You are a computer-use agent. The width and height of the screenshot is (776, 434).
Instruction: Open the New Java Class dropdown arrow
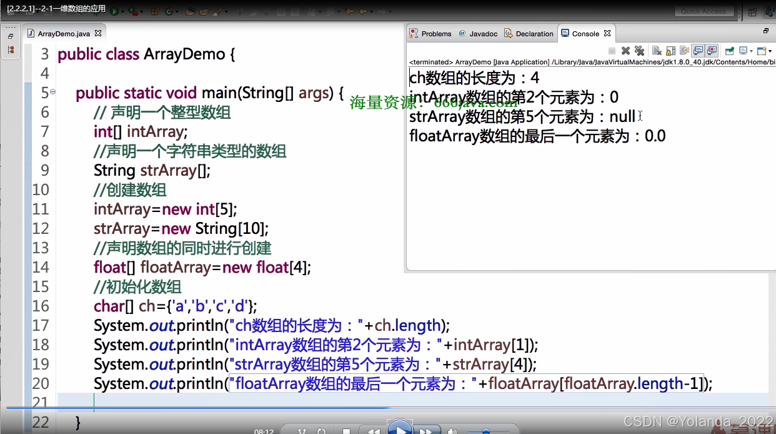[177, 12]
